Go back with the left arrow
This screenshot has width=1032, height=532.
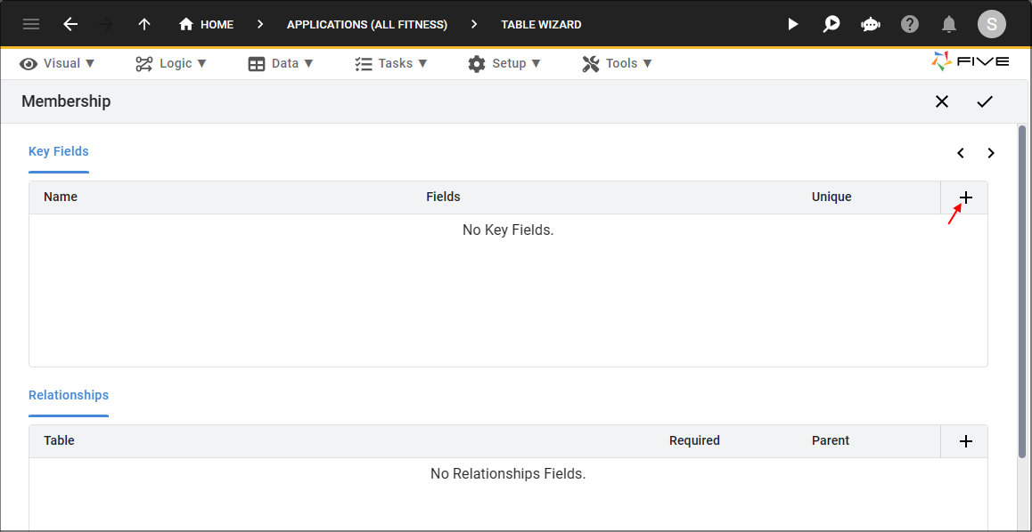click(x=70, y=24)
